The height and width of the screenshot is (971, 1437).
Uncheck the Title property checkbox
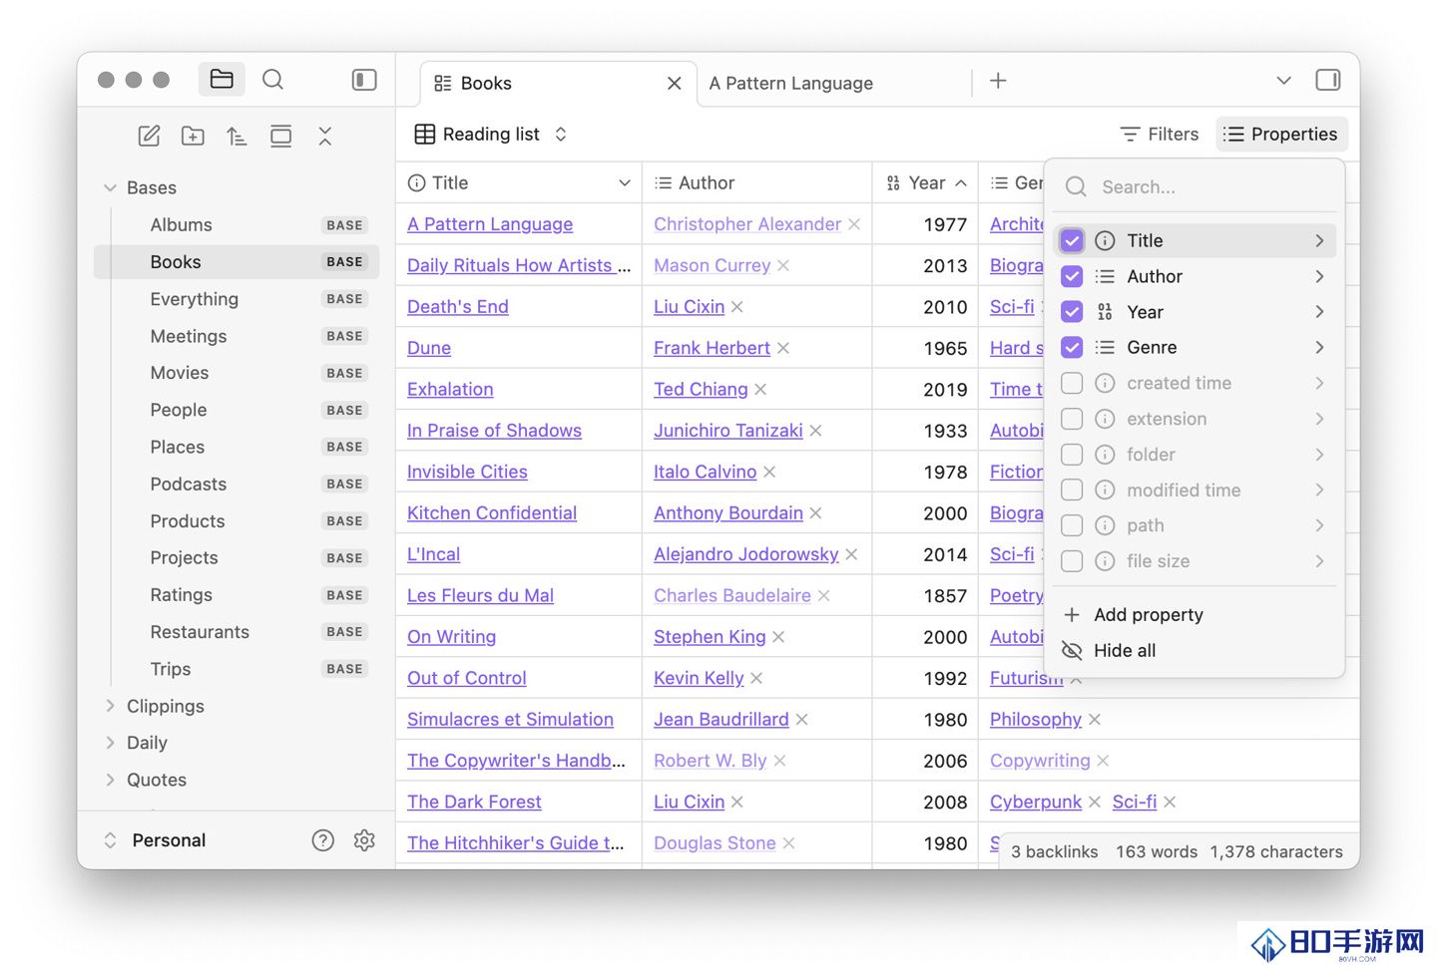click(1072, 240)
